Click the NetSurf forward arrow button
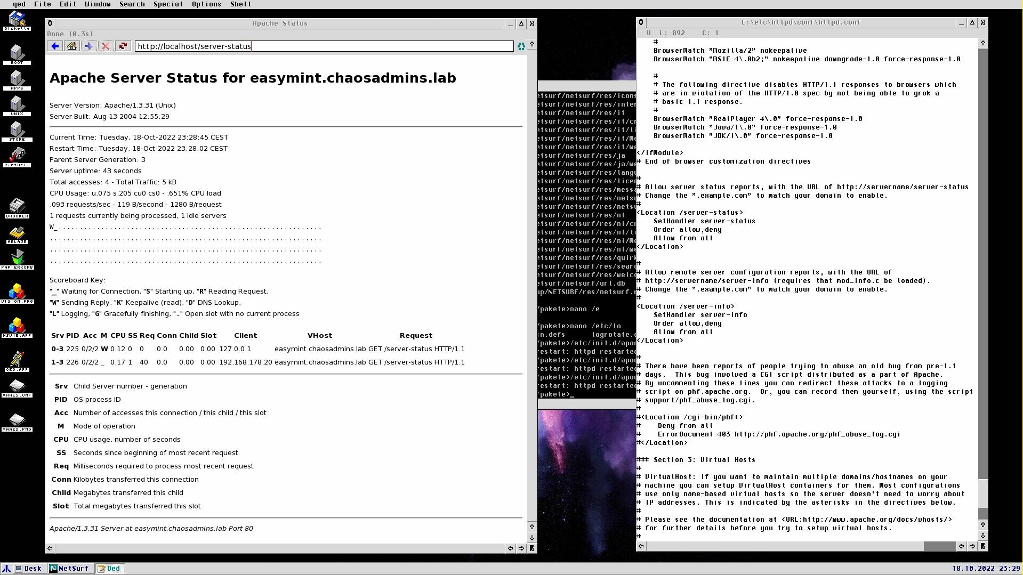 [88, 46]
